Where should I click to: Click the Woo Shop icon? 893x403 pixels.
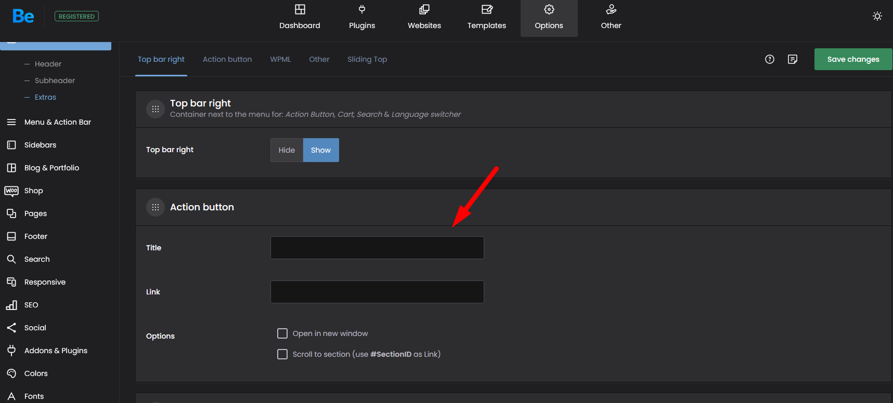[11, 191]
